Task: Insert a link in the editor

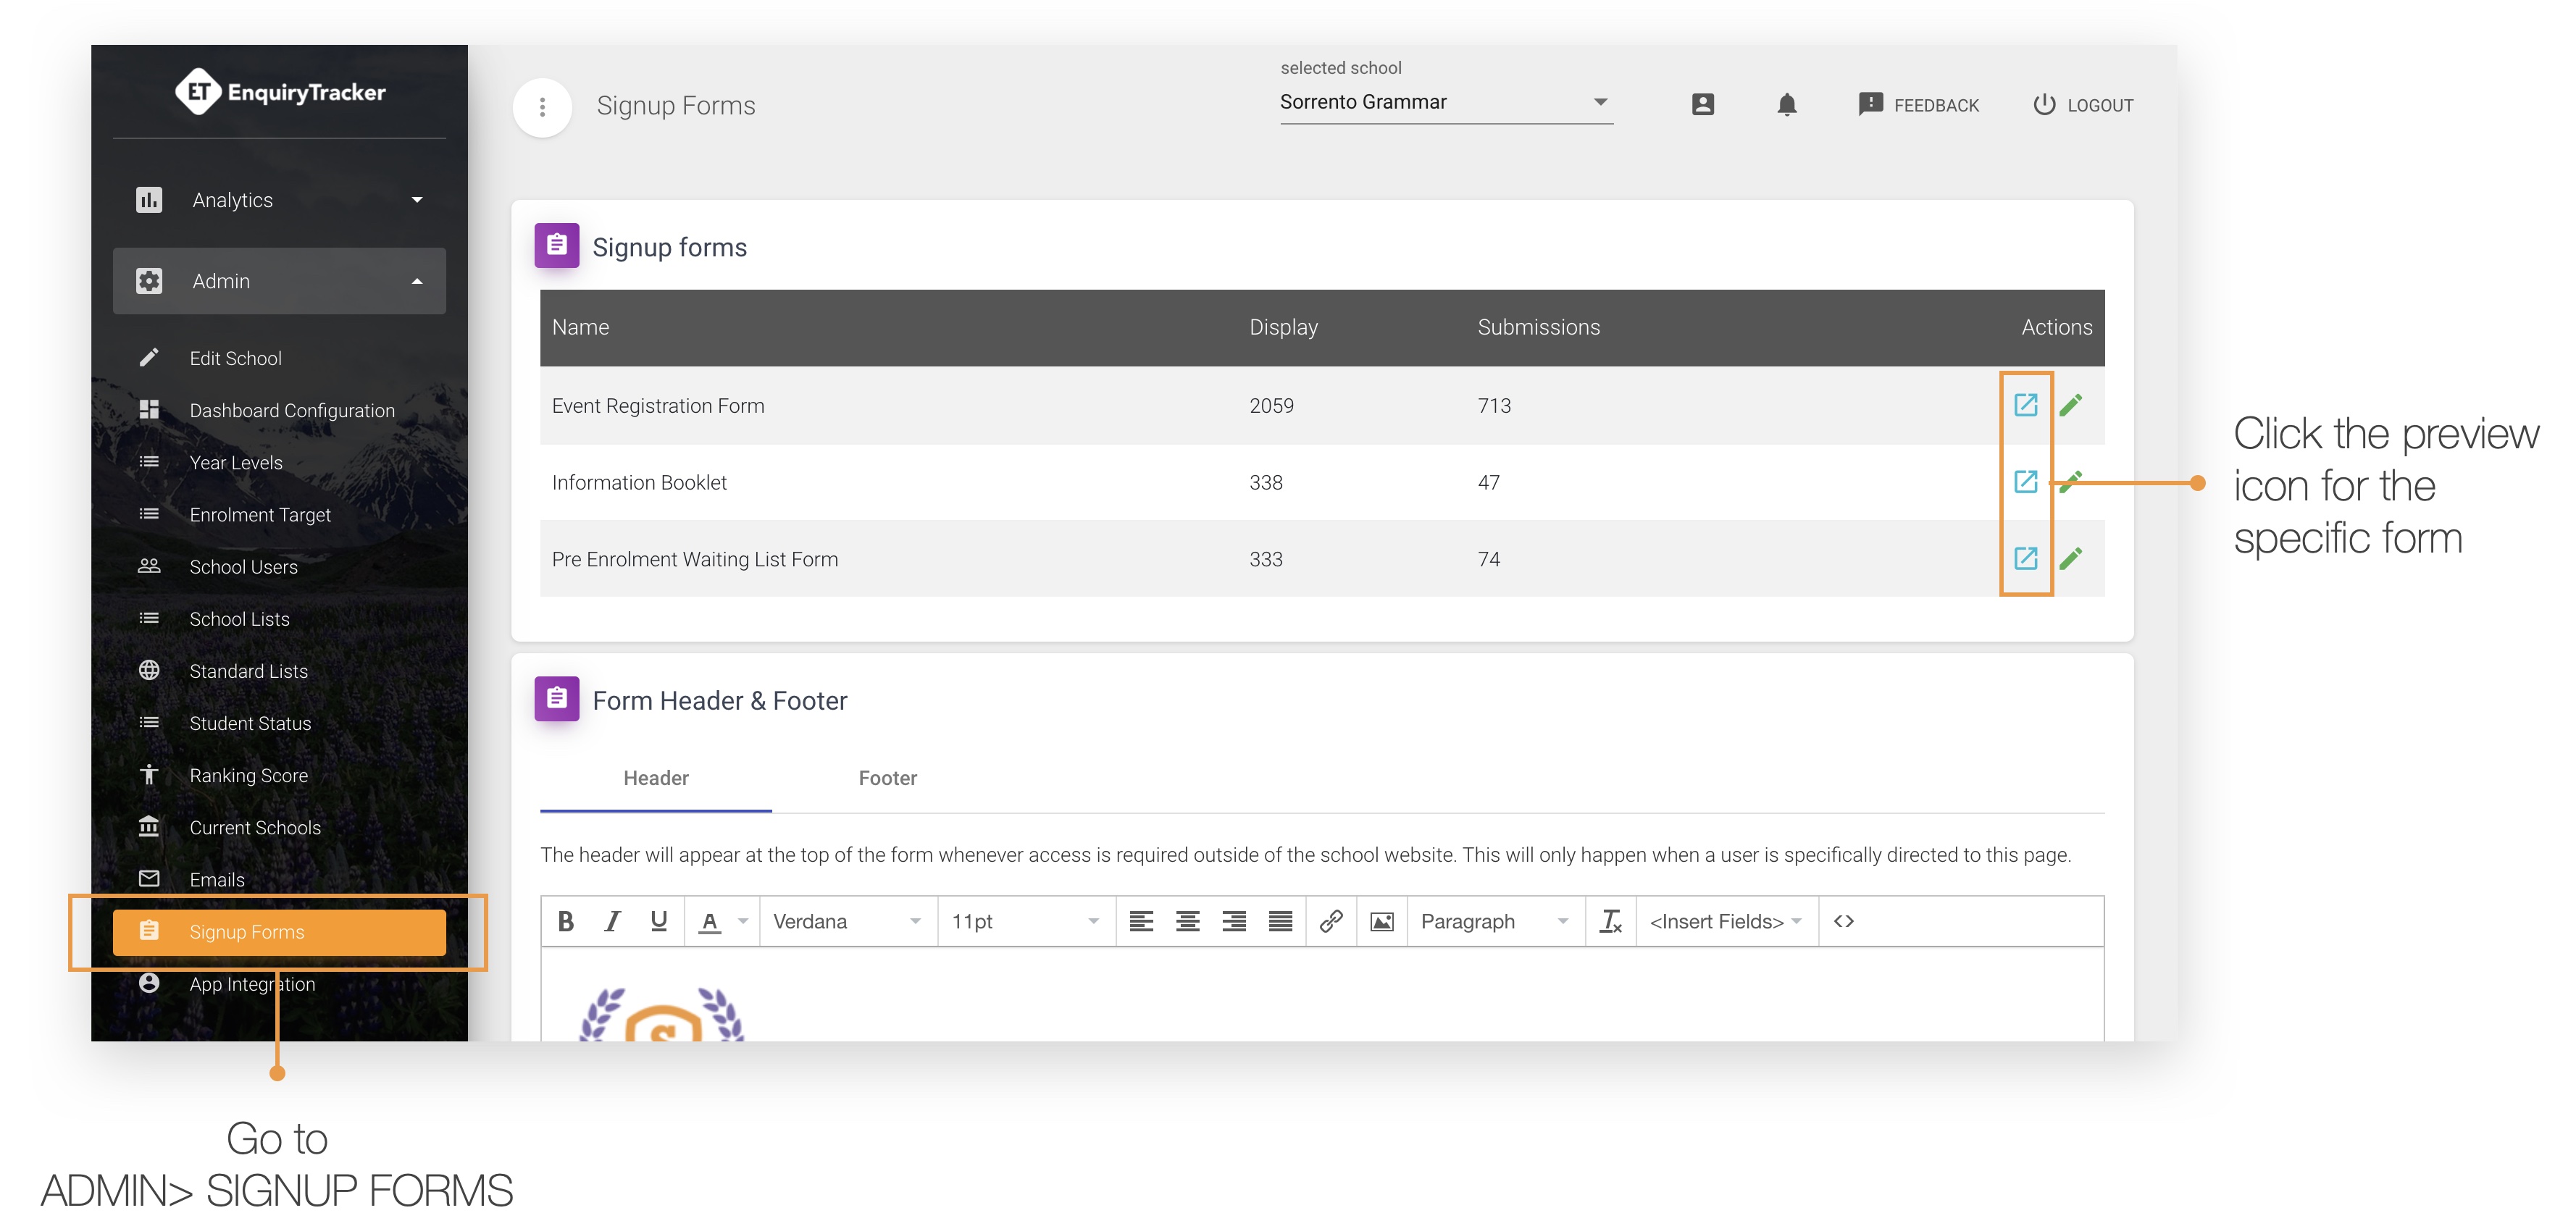Action: point(1330,921)
